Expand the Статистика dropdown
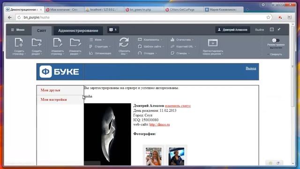 point(182,39)
